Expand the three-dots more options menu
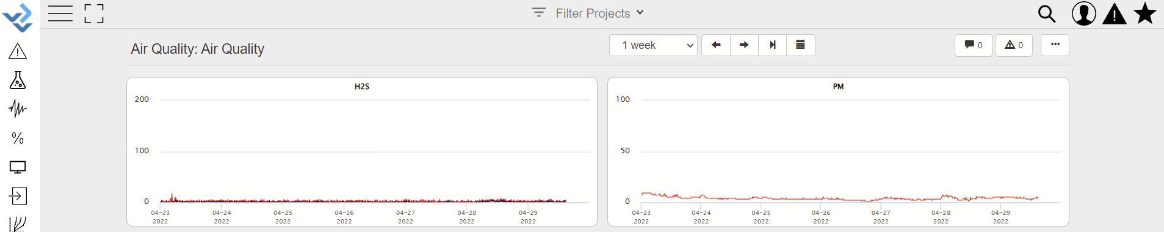This screenshot has height=232, width=1164. 1055,45
